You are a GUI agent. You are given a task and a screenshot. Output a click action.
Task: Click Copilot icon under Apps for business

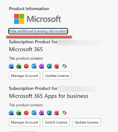(64, 113)
